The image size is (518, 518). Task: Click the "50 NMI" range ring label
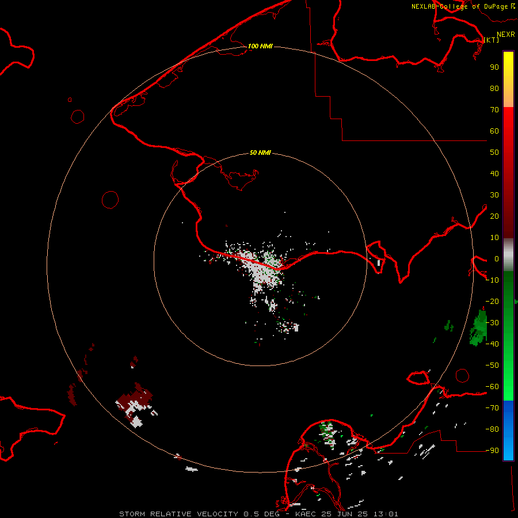[260, 153]
